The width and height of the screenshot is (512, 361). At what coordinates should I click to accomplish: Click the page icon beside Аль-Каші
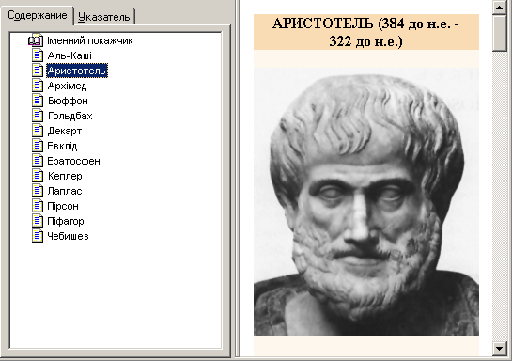tap(38, 55)
